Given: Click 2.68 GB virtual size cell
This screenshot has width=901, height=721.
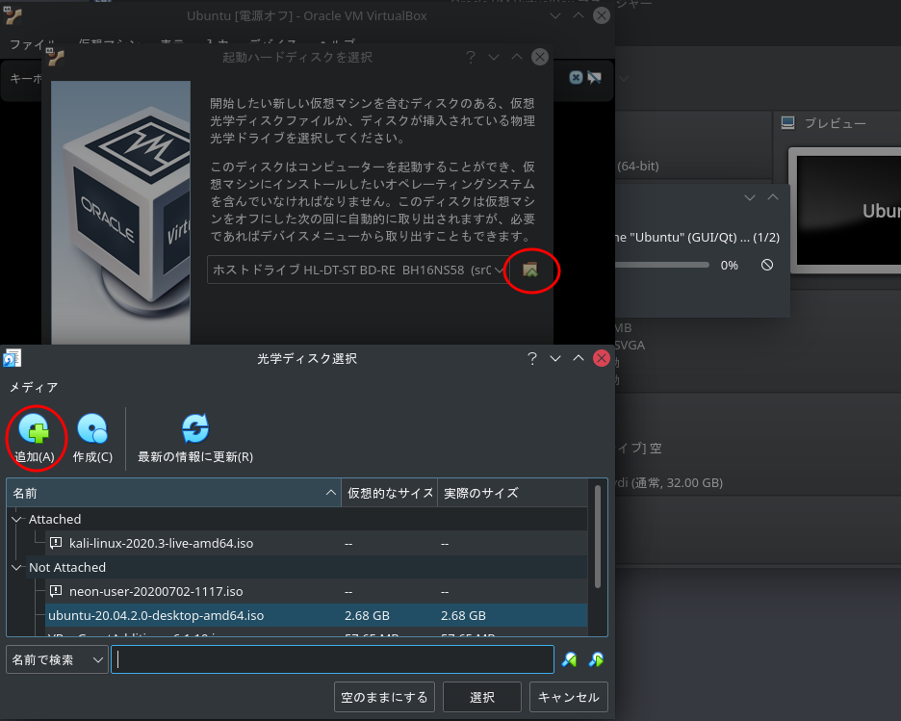Looking at the screenshot, I should click(367, 615).
